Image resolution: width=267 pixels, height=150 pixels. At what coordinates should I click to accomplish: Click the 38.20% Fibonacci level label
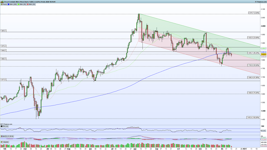254,53
